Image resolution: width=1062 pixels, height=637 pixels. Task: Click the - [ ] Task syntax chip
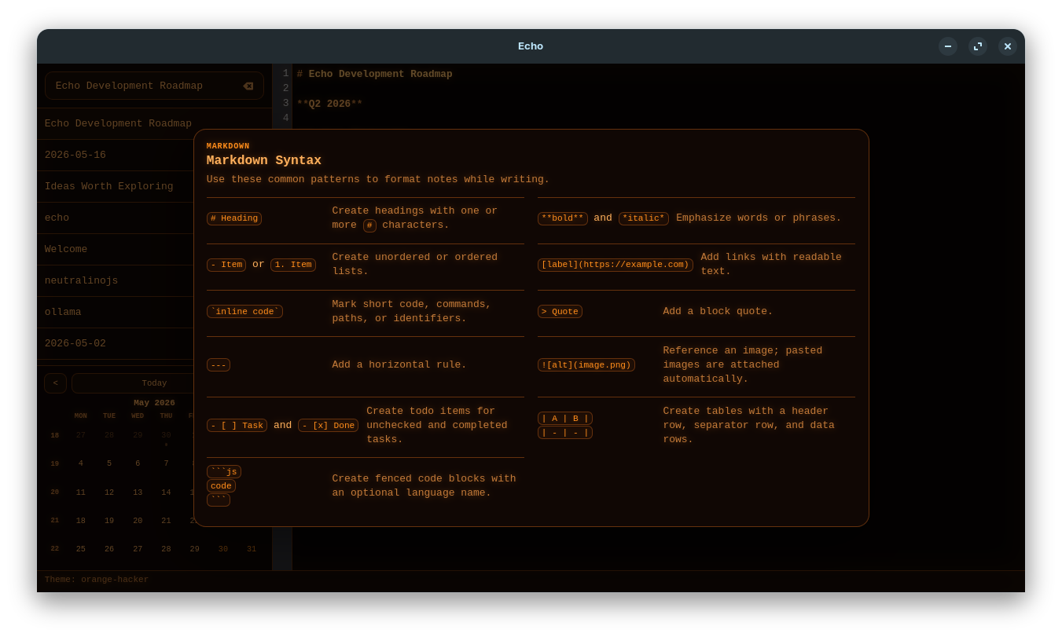(x=237, y=426)
